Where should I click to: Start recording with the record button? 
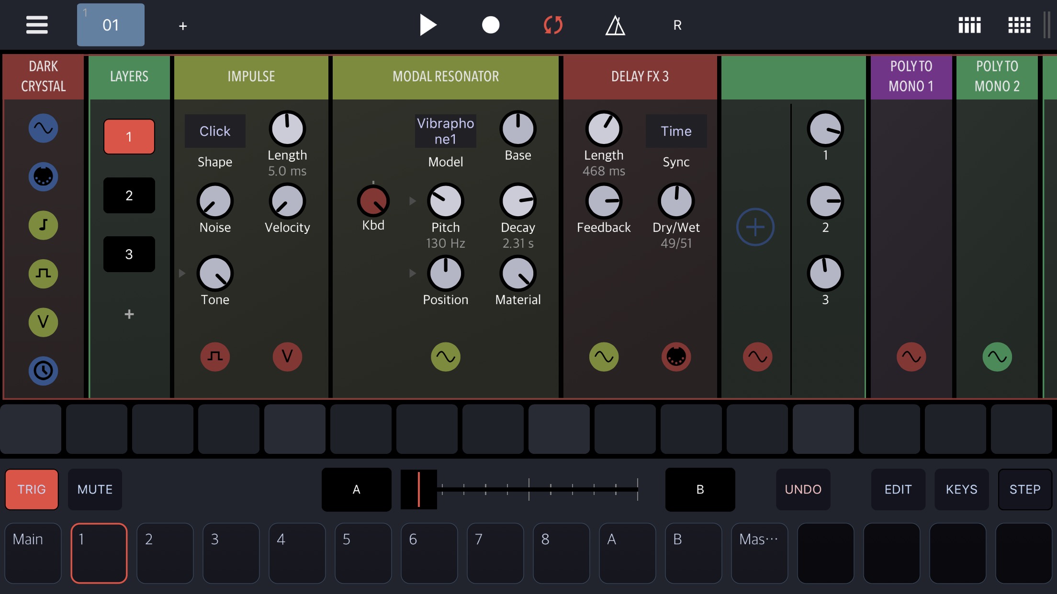pyautogui.click(x=490, y=25)
